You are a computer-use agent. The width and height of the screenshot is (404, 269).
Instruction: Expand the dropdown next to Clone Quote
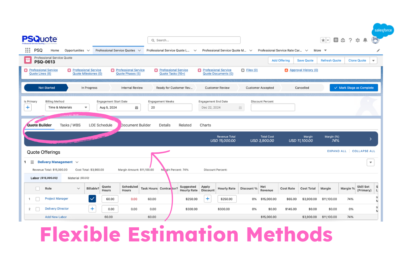(x=373, y=61)
